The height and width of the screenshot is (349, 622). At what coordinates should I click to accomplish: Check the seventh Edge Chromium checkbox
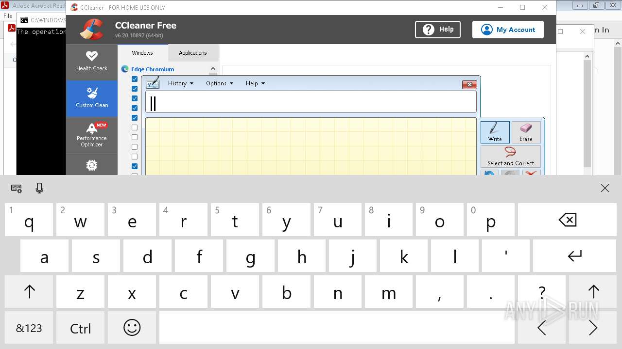click(135, 137)
